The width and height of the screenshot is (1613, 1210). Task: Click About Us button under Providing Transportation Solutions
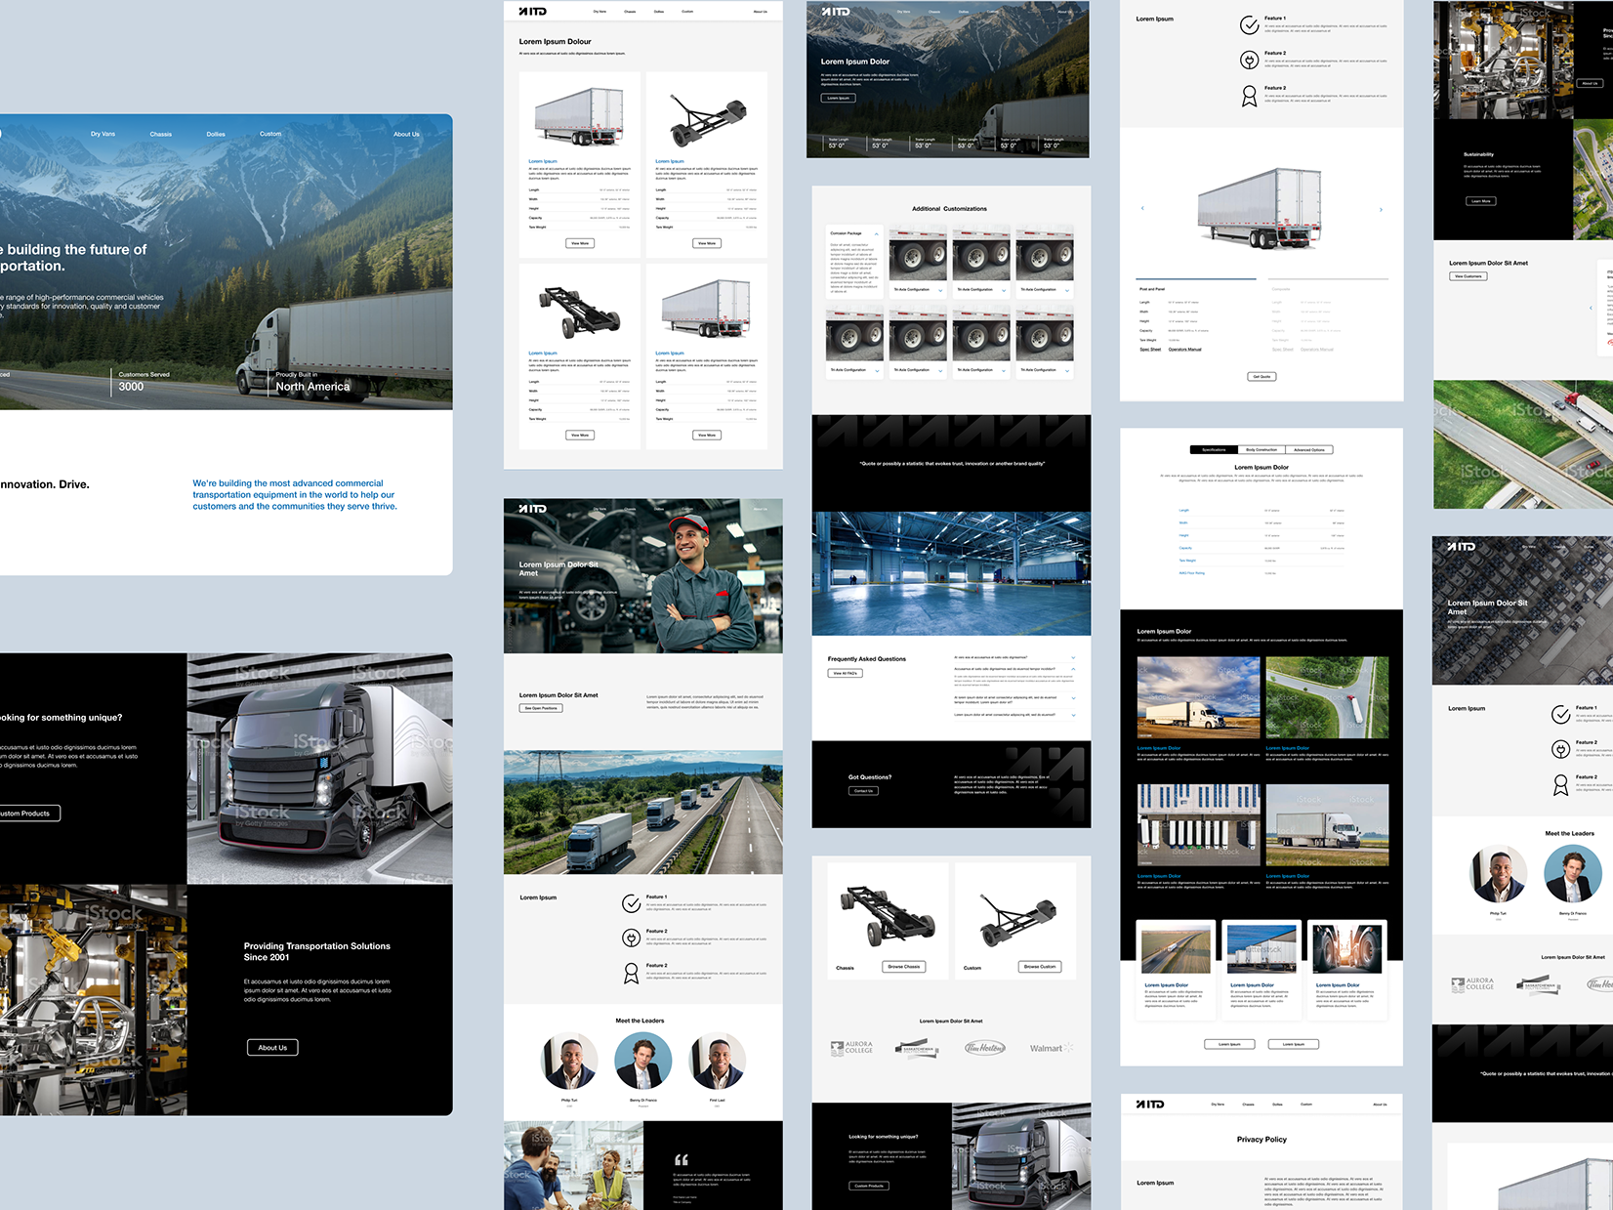272,1048
